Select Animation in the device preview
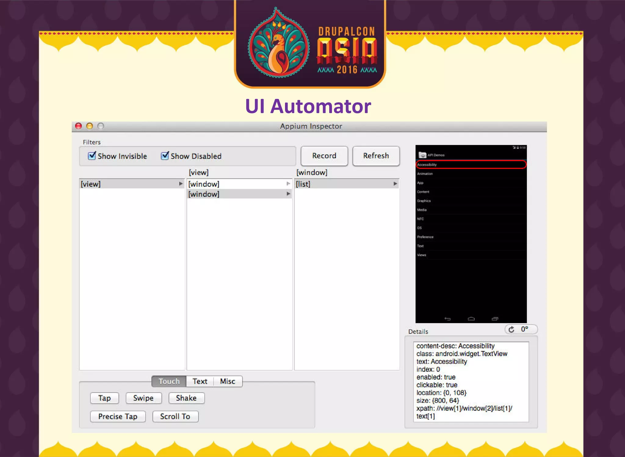The image size is (625, 457). (x=425, y=174)
